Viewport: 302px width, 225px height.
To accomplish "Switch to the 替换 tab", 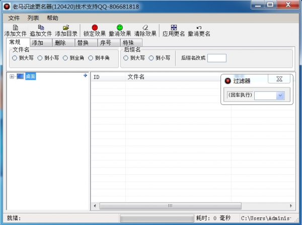I will (x=86, y=43).
